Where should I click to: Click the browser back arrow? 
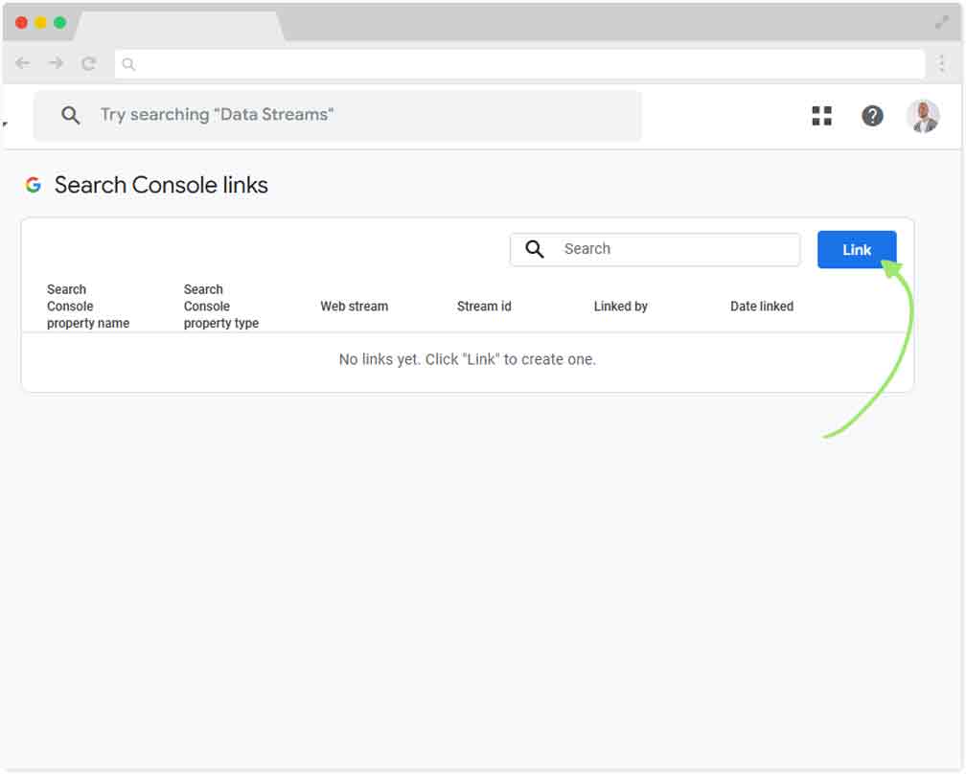[23, 63]
